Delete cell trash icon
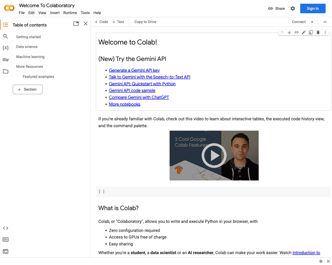The image size is (332, 265). coord(318,32)
